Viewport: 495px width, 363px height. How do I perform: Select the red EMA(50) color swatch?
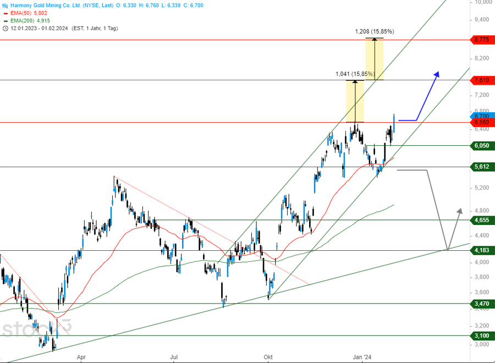pyautogui.click(x=5, y=13)
